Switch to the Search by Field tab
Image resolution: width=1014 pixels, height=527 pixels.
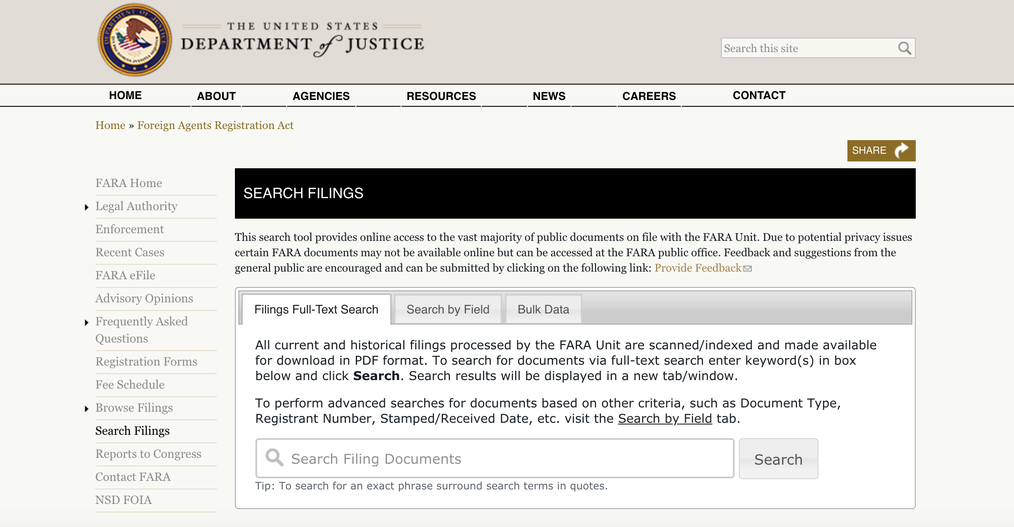[448, 309]
